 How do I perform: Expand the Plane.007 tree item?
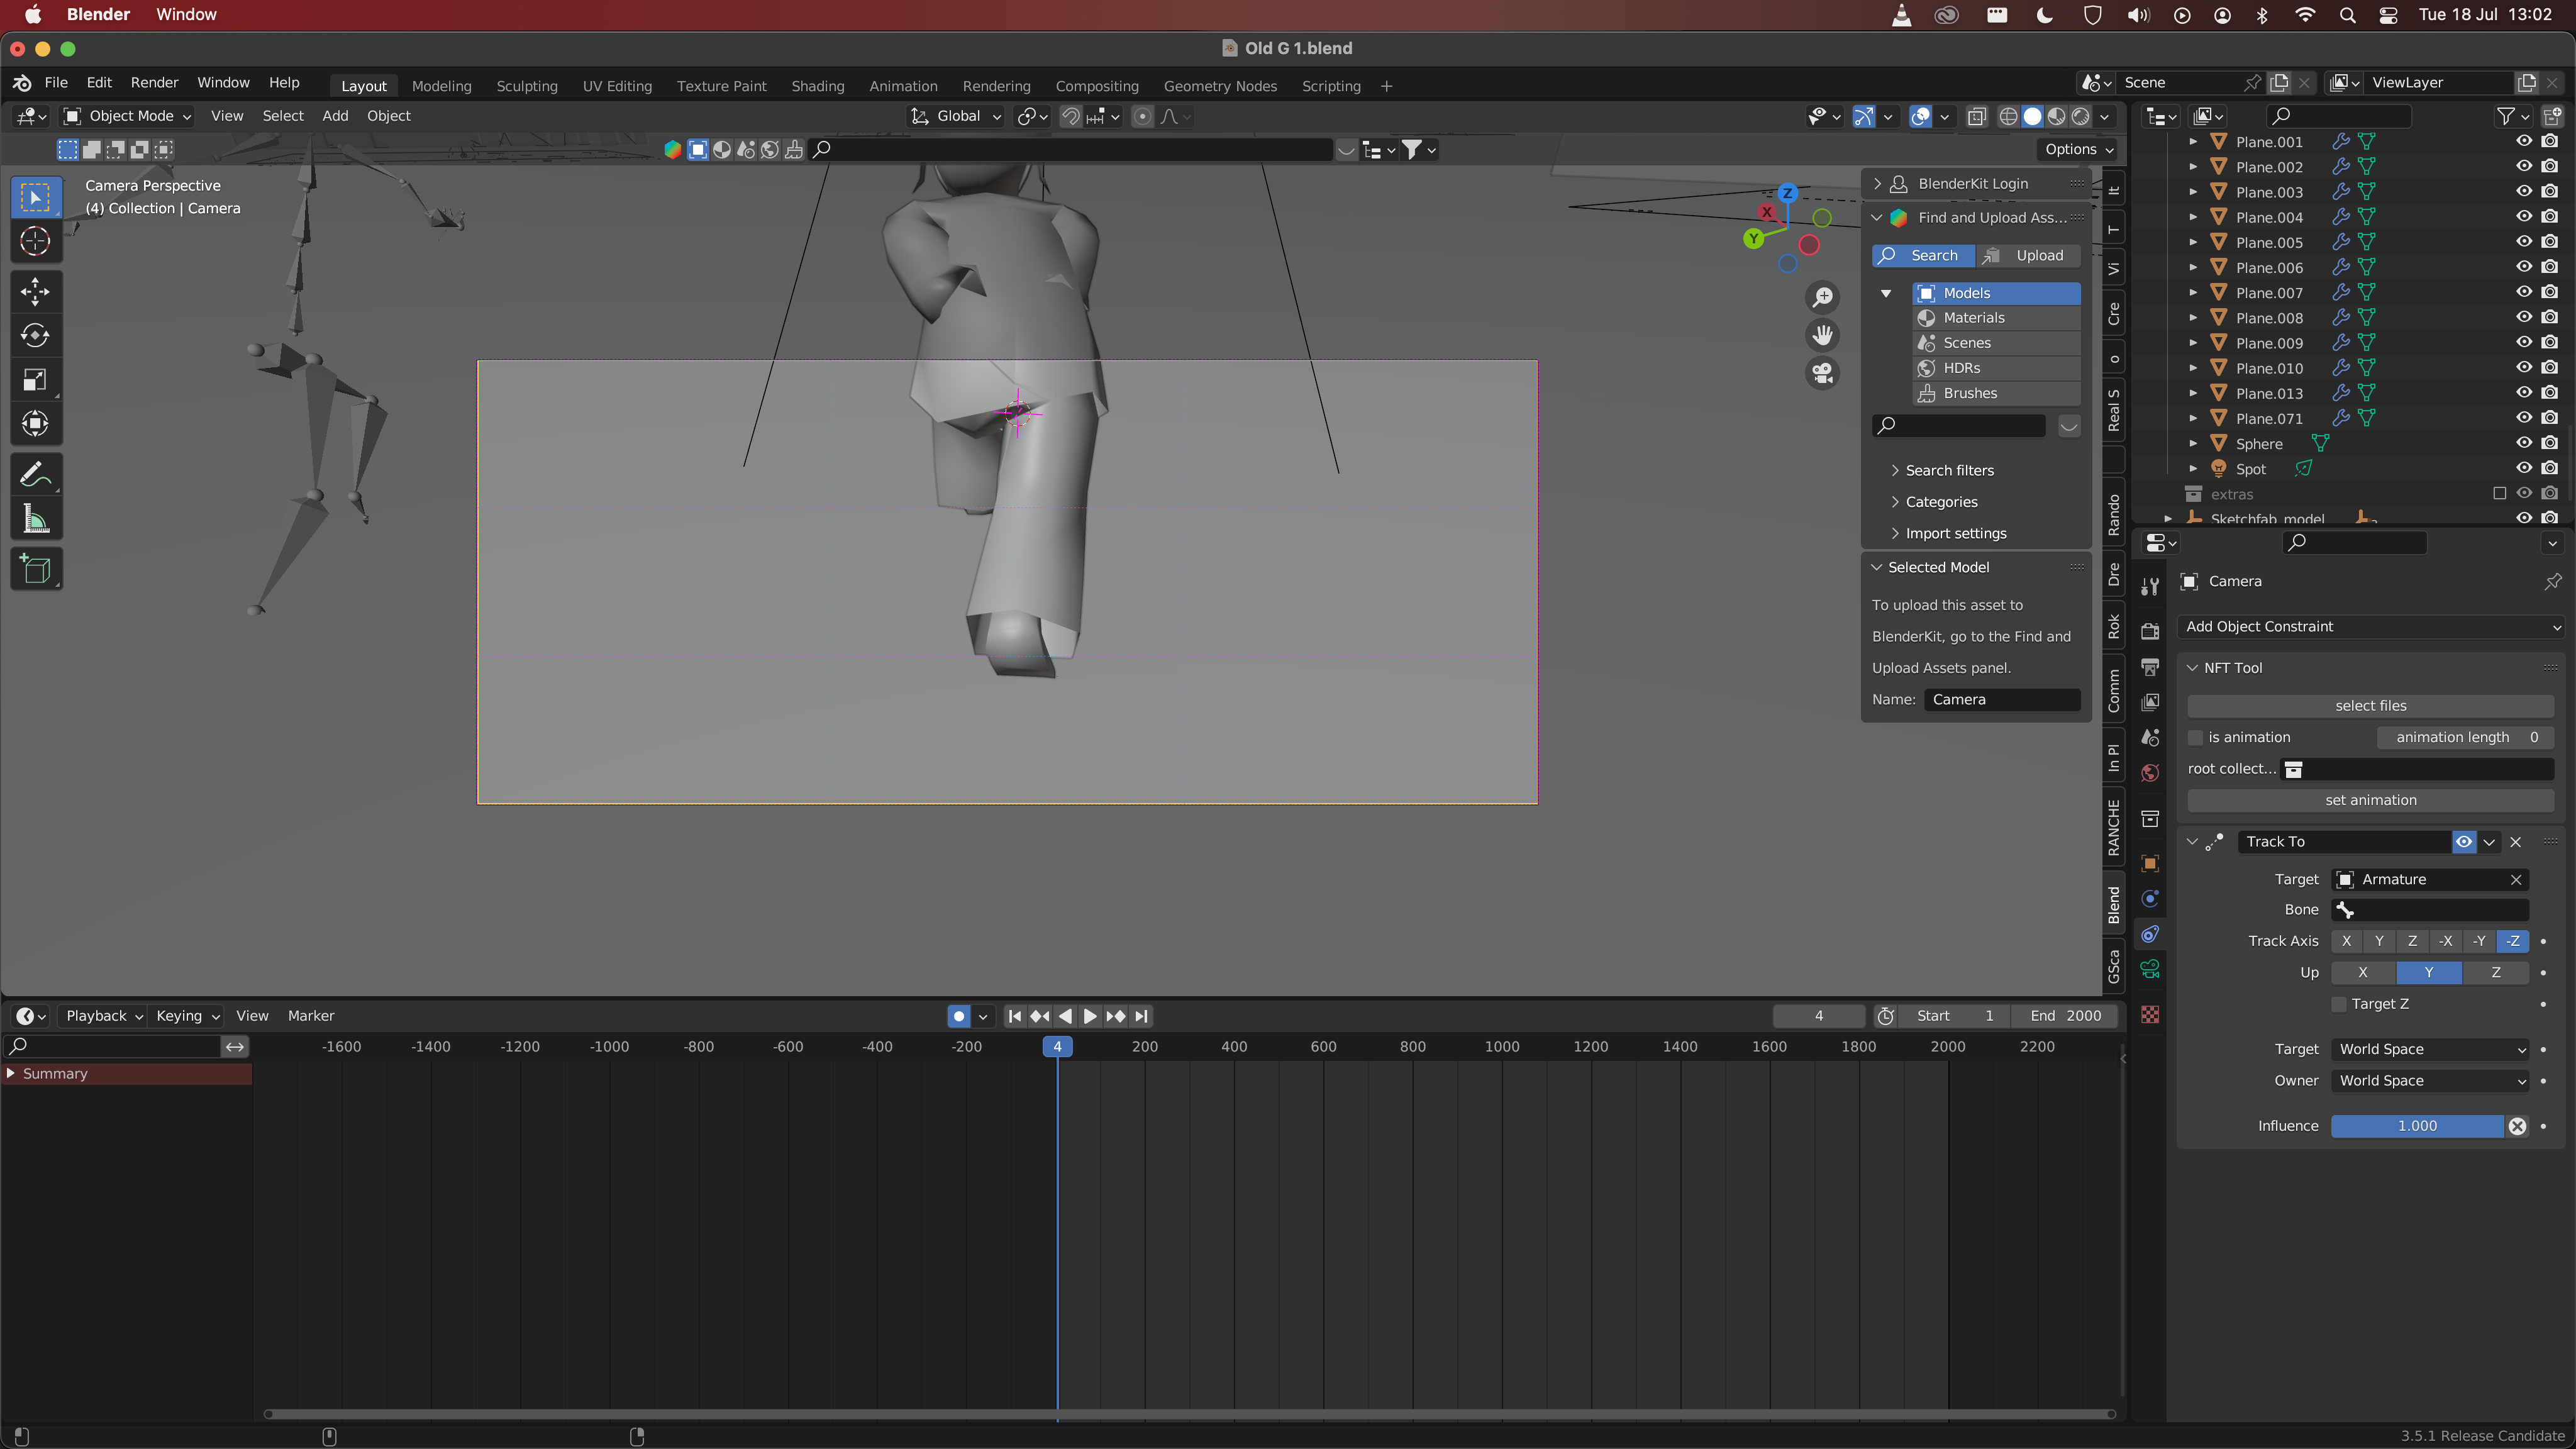tap(2192, 292)
